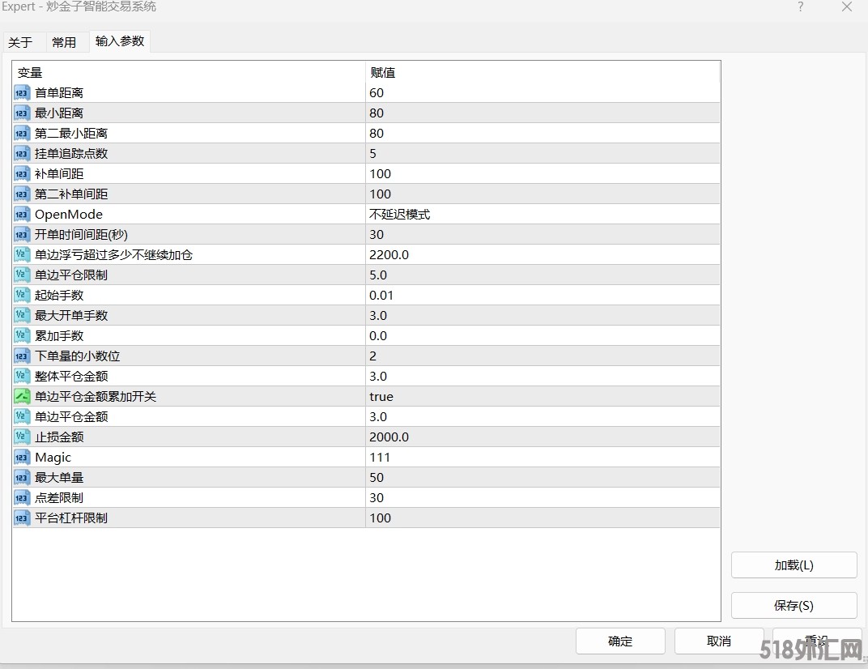Viewport: 868px width, 669px height.
Task: Click the icon next to 第二最小距离
Action: pyautogui.click(x=22, y=134)
